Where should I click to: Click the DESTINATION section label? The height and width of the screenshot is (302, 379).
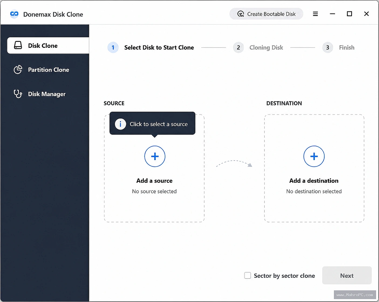(284, 103)
